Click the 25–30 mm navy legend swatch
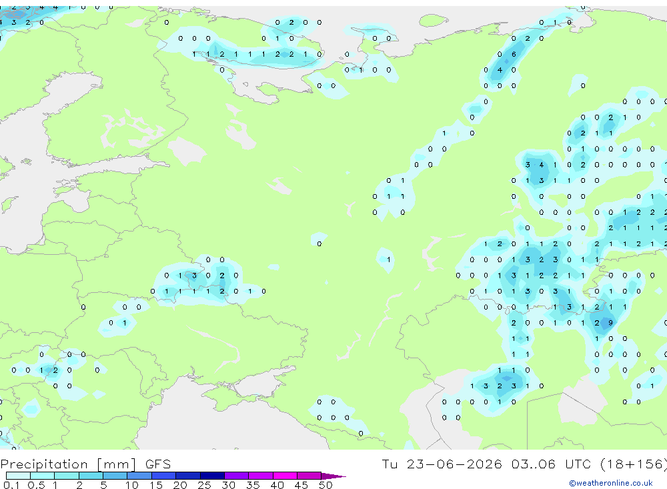 pyautogui.click(x=212, y=476)
